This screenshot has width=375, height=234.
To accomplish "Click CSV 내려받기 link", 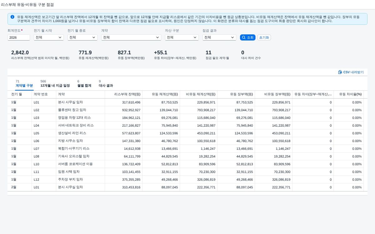I will coord(351,72).
